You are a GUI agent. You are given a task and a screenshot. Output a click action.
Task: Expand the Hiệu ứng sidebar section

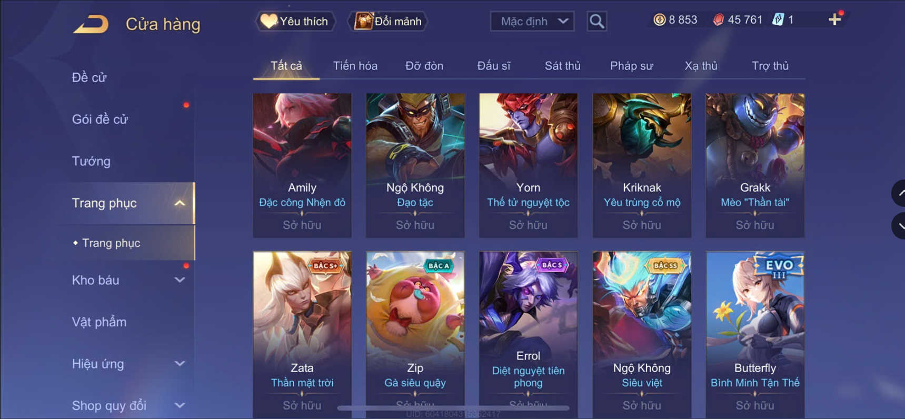[x=180, y=364]
